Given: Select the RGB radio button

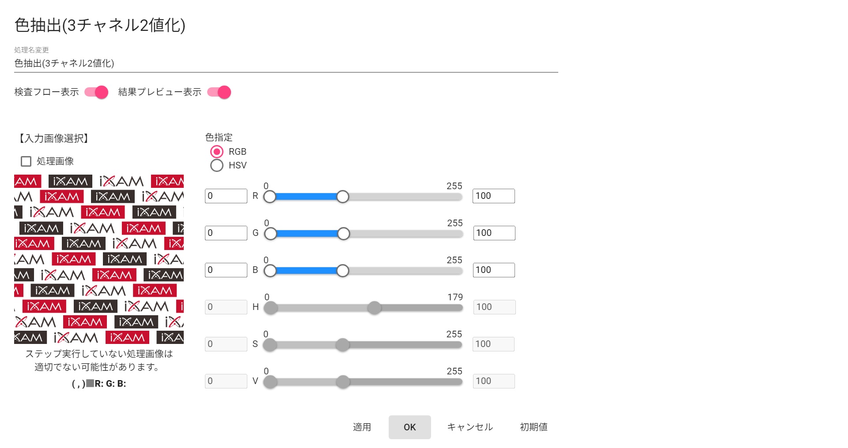Looking at the screenshot, I should pyautogui.click(x=217, y=152).
